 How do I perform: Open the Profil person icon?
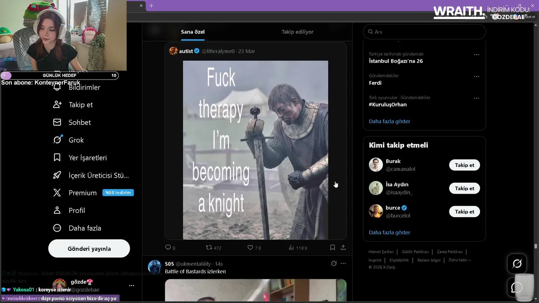coord(57,210)
